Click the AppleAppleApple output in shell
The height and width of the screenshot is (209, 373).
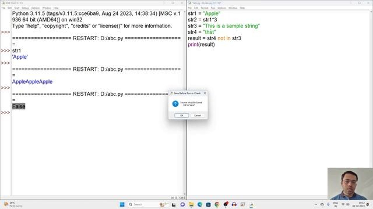[x=33, y=81]
